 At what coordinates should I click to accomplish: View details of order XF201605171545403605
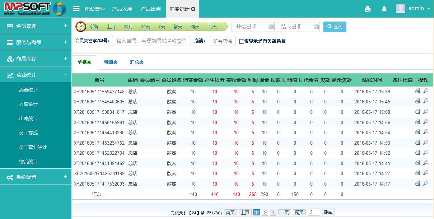pos(426,101)
